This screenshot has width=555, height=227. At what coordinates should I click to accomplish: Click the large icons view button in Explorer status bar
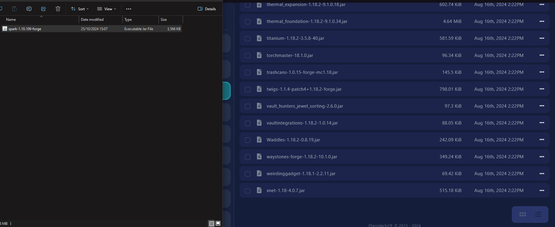218,223
